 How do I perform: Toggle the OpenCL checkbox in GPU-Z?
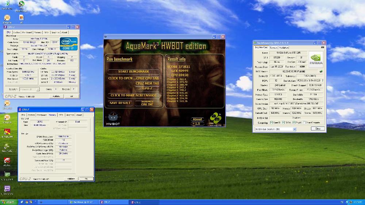(x=272, y=123)
